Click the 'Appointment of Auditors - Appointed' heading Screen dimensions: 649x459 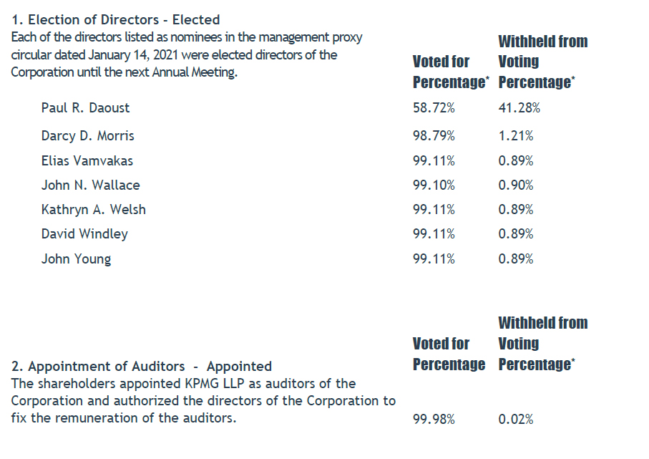[142, 366]
